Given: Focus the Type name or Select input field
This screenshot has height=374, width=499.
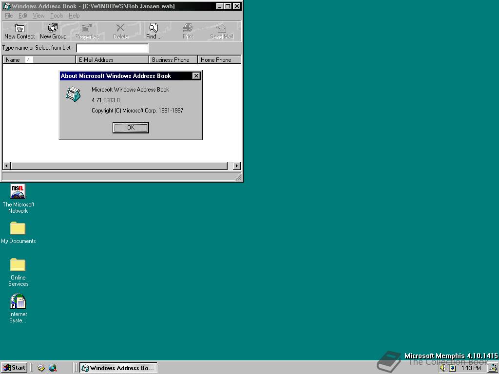Looking at the screenshot, I should pyautogui.click(x=113, y=48).
